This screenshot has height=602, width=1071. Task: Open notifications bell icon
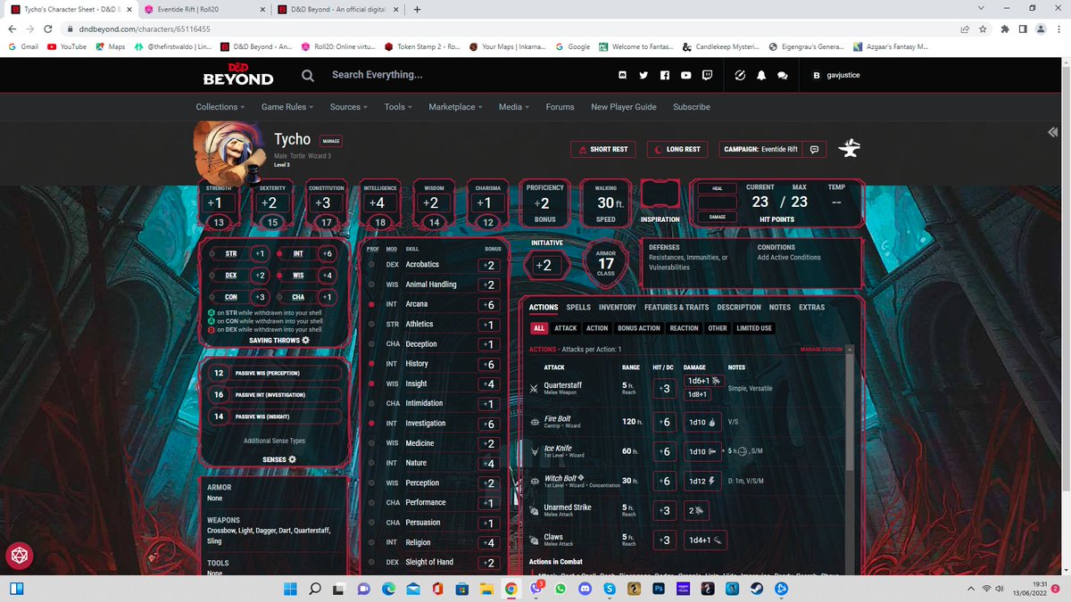coord(761,76)
